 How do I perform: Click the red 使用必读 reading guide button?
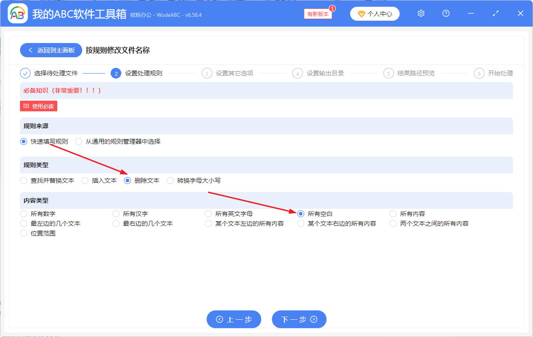point(38,106)
